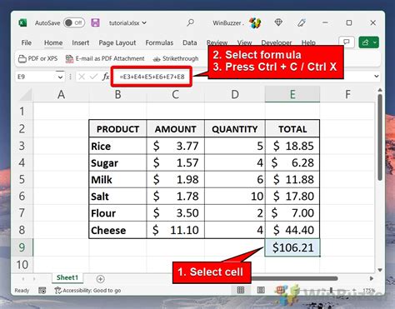Image resolution: width=395 pixels, height=309 pixels.
Task: Expand the formula bar chevron
Action: tap(377, 76)
